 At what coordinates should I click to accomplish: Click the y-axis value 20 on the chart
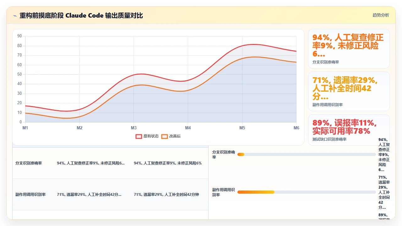[19, 103]
